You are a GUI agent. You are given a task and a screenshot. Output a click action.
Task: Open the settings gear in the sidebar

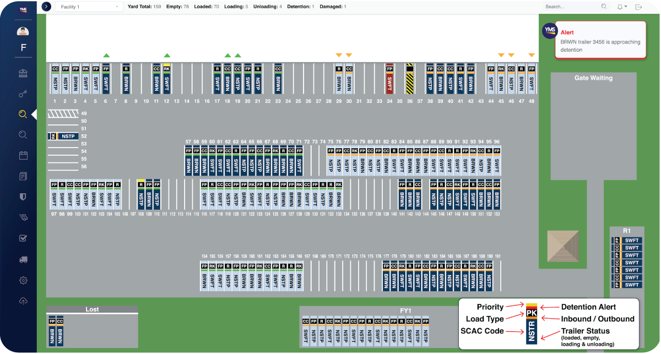pos(23,280)
